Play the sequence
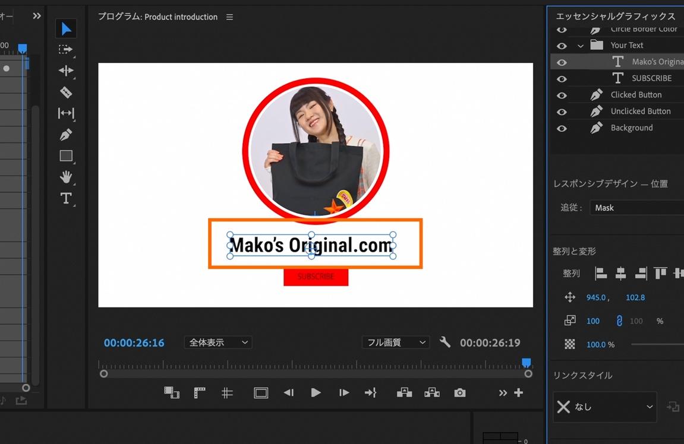684x444 pixels. click(x=316, y=392)
